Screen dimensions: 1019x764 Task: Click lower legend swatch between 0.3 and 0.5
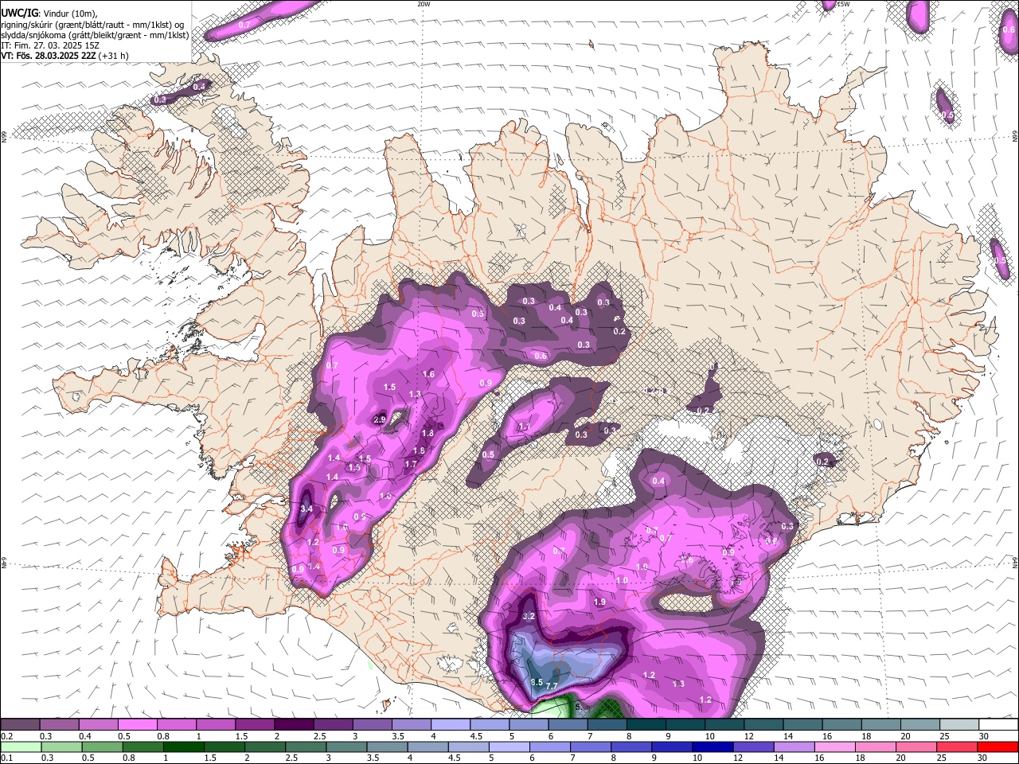click(x=61, y=746)
